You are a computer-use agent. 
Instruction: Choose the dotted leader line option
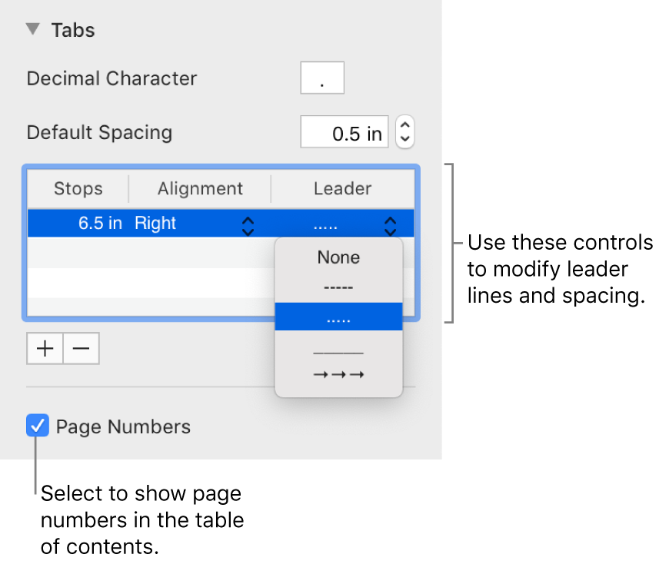pos(338,317)
